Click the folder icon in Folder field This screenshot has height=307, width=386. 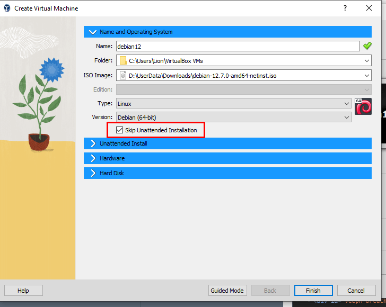(123, 60)
